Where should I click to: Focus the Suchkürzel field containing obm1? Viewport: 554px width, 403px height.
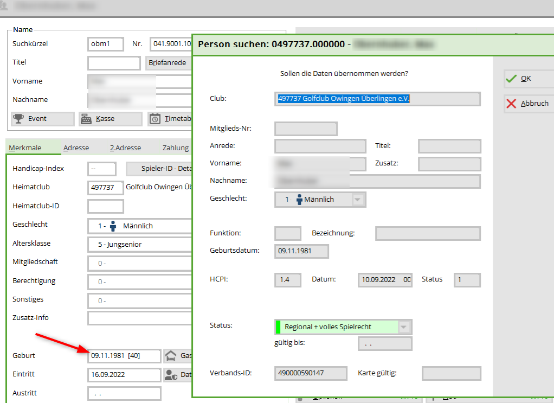coord(105,44)
